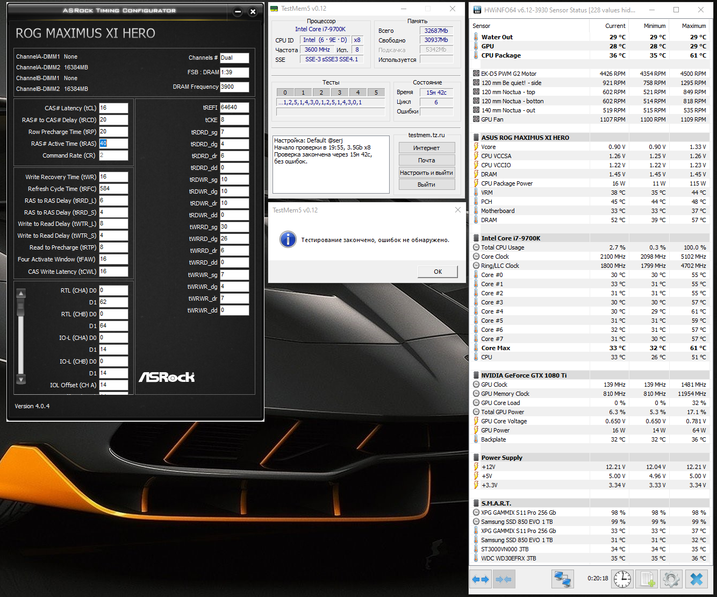Click the 0:20:18 elapsed time in HWiNFO

(598, 579)
